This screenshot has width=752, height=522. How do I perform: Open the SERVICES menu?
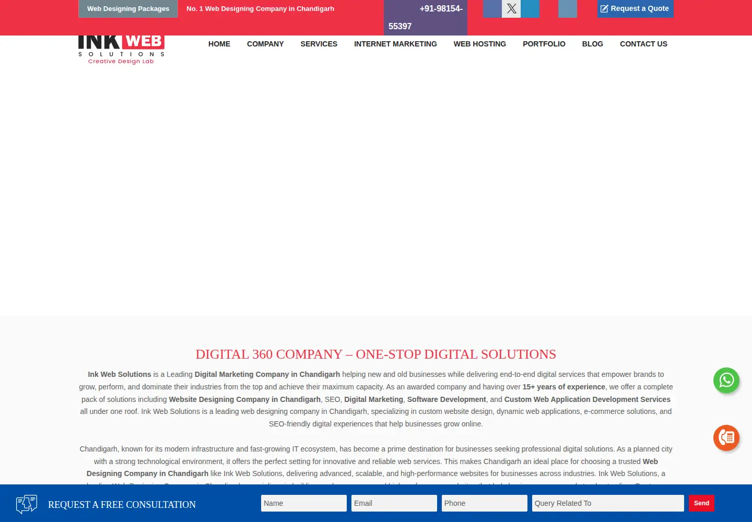319,44
